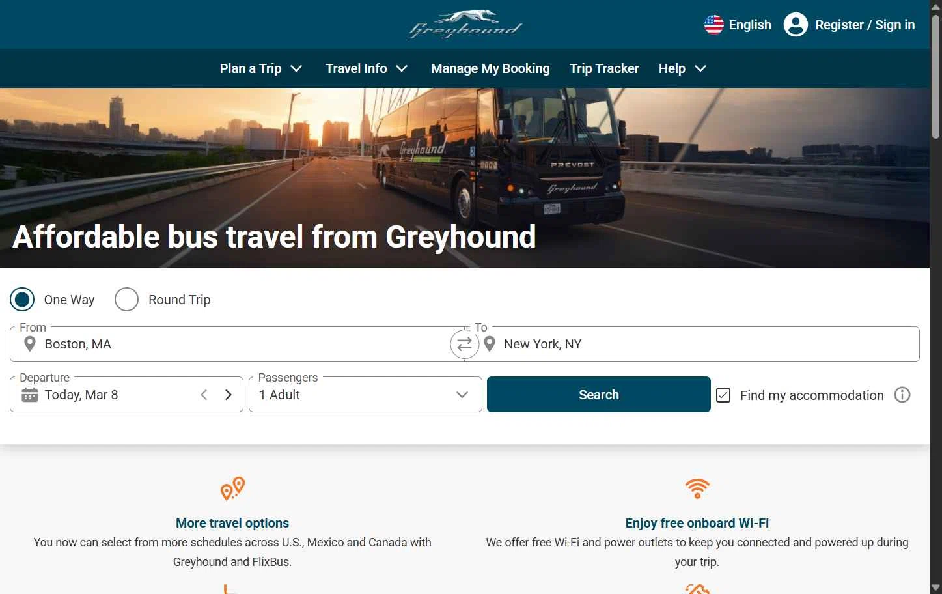Viewport: 942px width, 594px height.
Task: Open the US flag language selector
Action: pyautogui.click(x=714, y=25)
